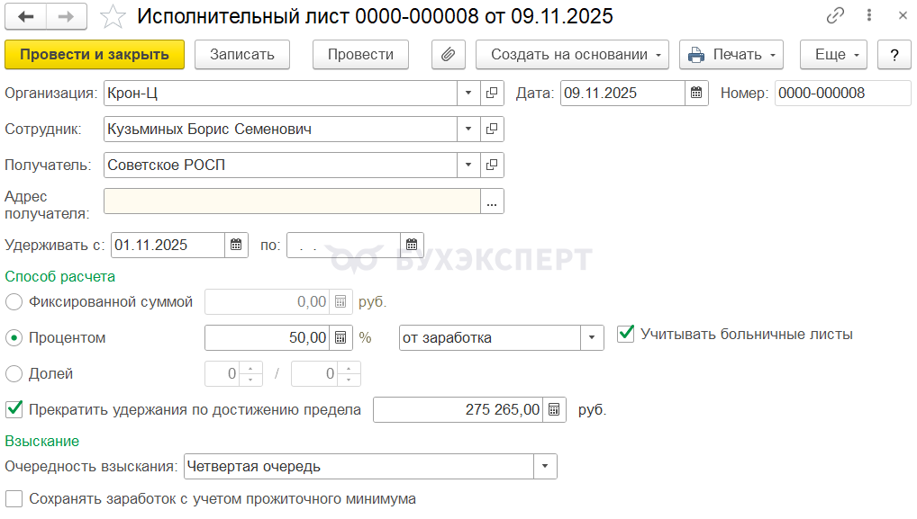Open the Сотрудник record with the open icon
The height and width of the screenshot is (519, 917).
coord(492,130)
